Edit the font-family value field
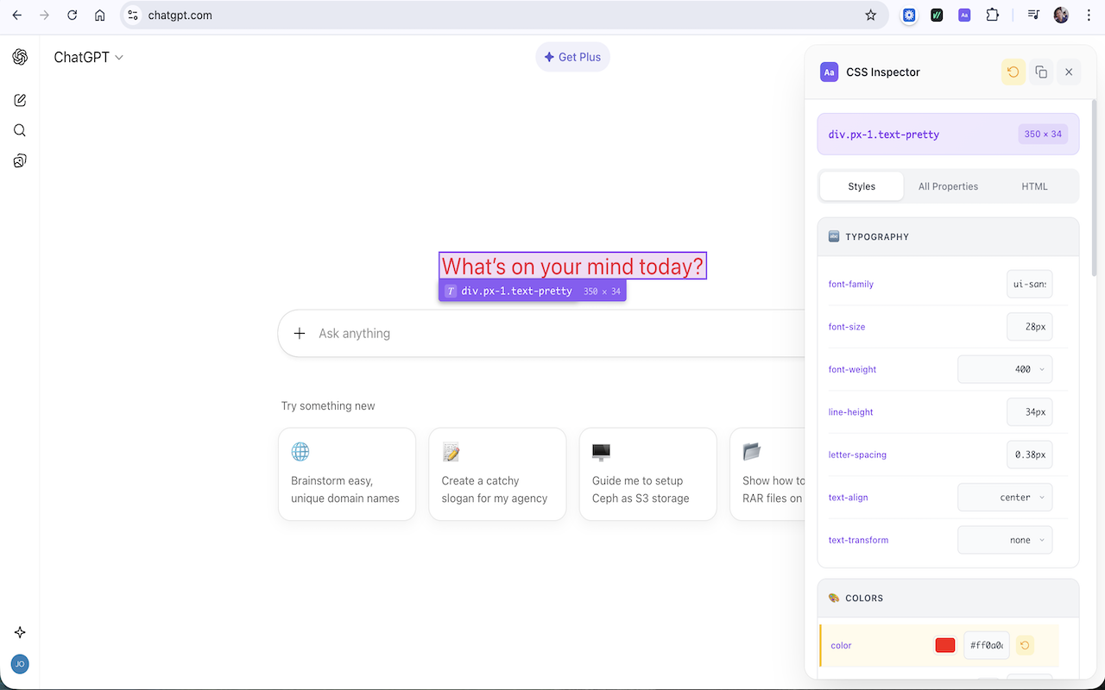 click(x=1029, y=284)
